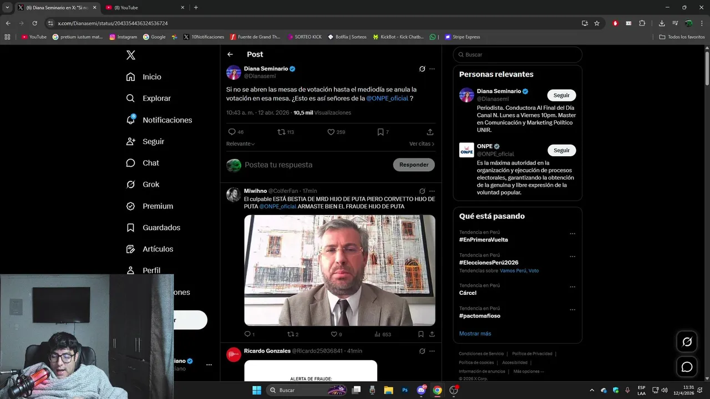Open more options on Diana Seminario's post
710x399 pixels.
pos(432,69)
